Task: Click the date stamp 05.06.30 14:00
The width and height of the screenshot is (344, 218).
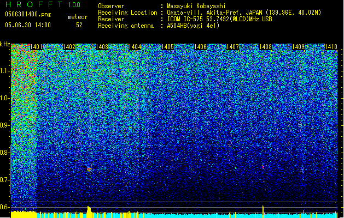Action: tap(28, 25)
